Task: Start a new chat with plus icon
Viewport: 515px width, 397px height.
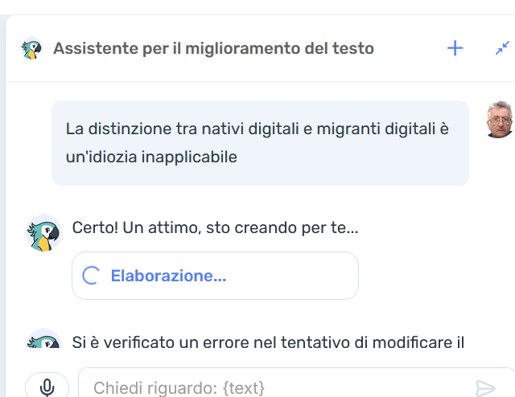Action: point(455,48)
